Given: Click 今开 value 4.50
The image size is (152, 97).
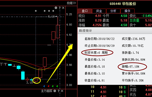Looking at the screenshot, I should click(x=124, y=16).
